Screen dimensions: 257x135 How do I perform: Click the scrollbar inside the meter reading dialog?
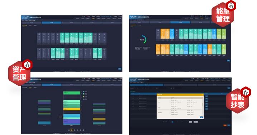click(203, 105)
